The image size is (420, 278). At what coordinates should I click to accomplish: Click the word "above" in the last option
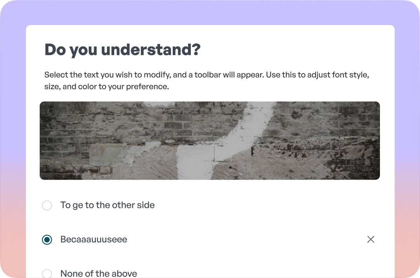tap(125, 273)
